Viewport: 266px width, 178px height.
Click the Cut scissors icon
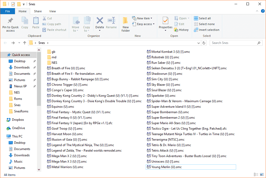[44, 18]
